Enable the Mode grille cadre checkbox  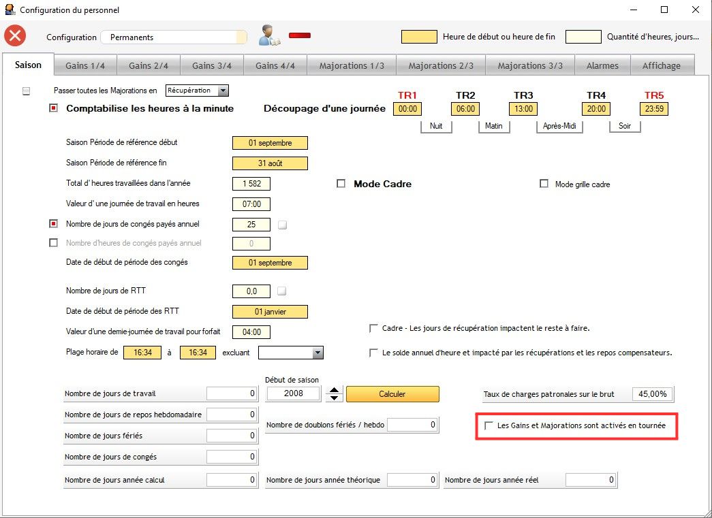pos(544,184)
